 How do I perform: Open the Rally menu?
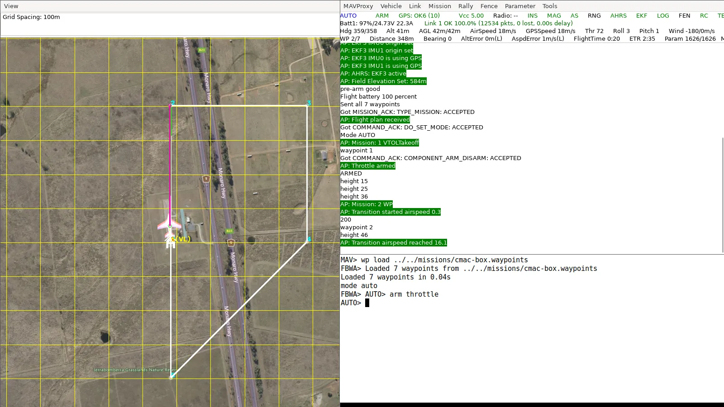point(466,6)
